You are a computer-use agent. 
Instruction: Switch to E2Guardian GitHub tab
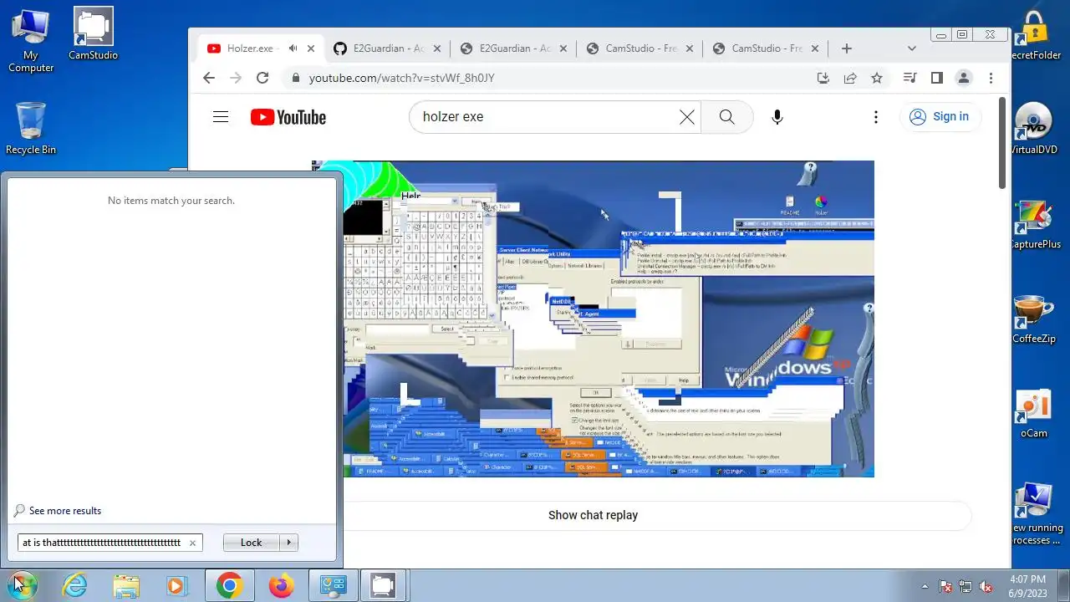click(387, 48)
